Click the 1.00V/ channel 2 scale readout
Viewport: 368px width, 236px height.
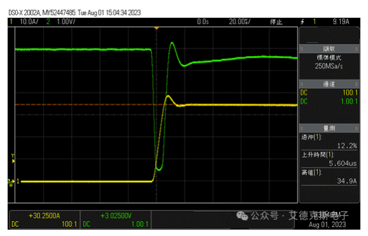tap(66, 22)
